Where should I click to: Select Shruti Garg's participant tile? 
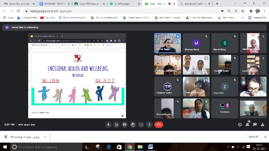tap(225, 43)
